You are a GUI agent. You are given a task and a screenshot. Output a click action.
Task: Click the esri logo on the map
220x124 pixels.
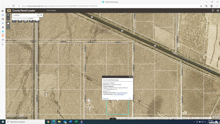(216, 117)
